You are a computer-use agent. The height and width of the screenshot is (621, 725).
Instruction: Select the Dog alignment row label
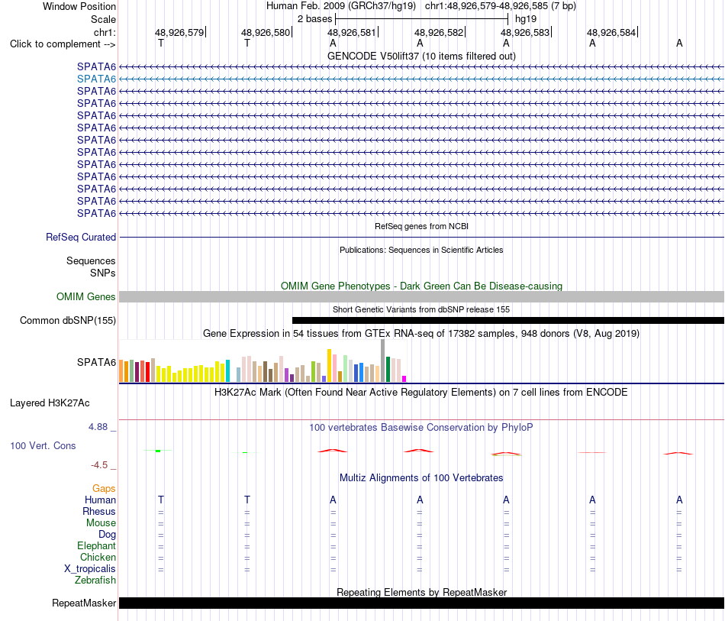tap(107, 535)
